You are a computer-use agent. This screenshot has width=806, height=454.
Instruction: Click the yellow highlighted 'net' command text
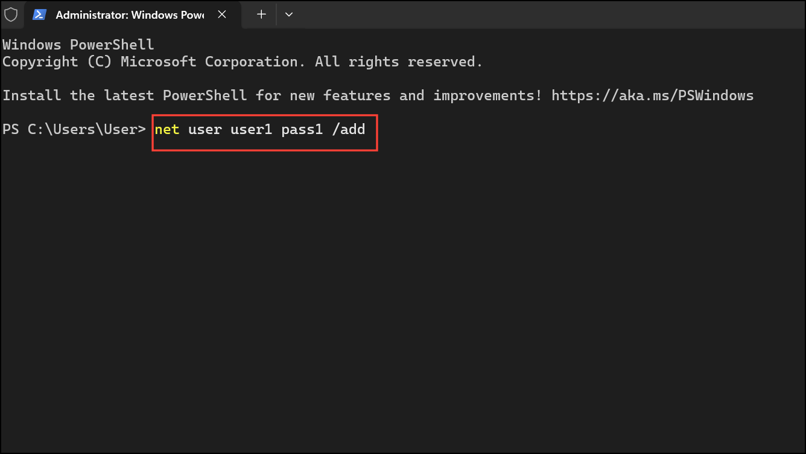pos(167,129)
